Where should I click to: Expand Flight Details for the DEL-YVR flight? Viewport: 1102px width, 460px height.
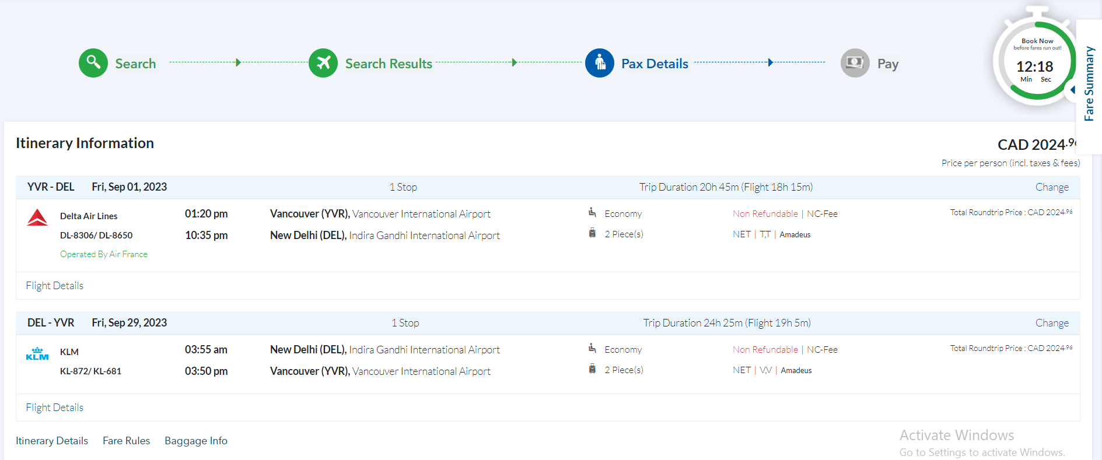54,408
